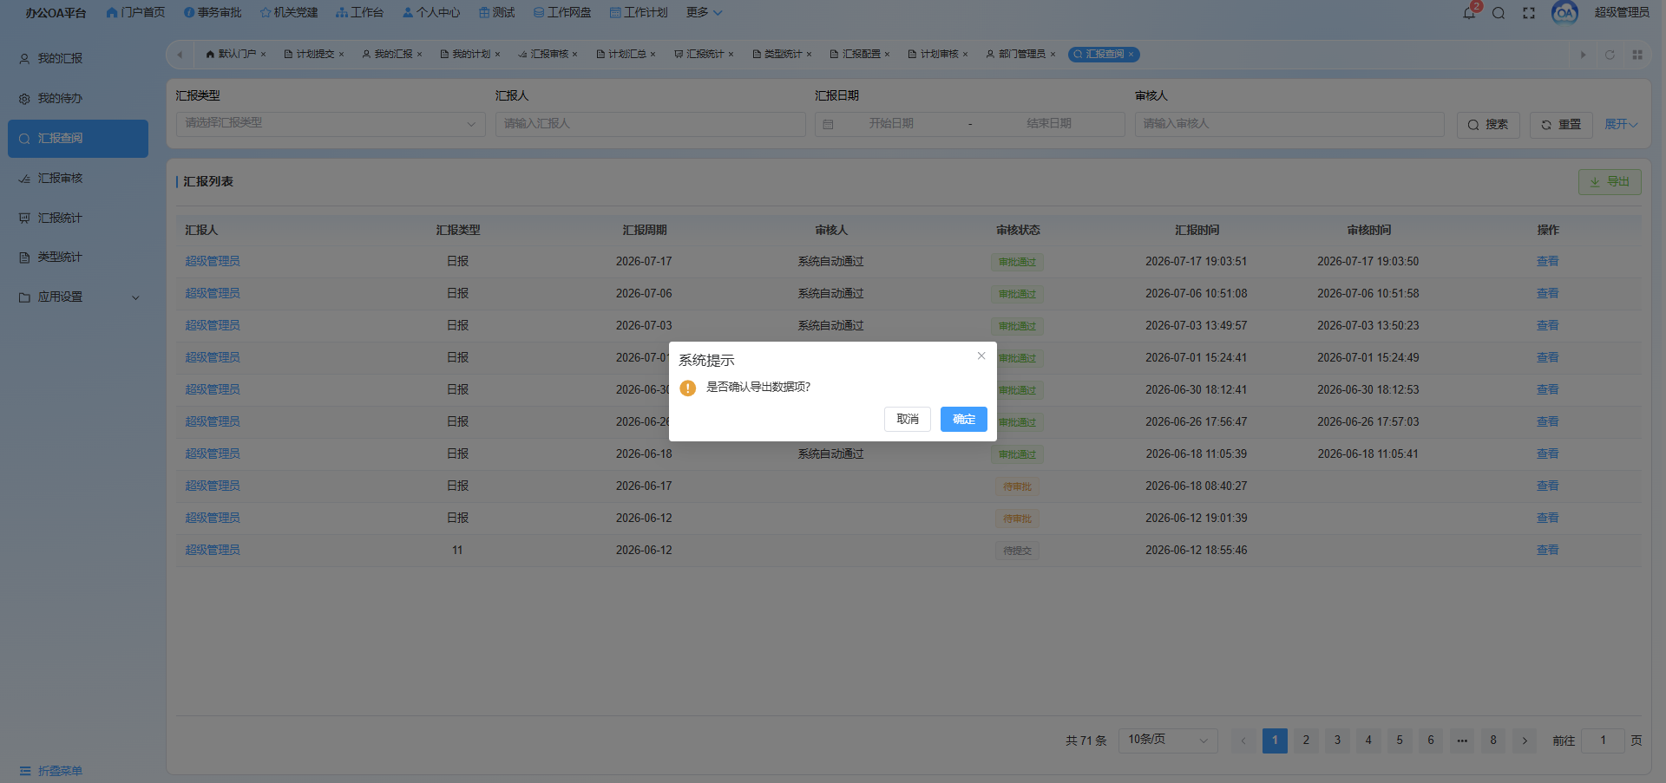
Task: Open 汇报统计 in sidebar
Action: click(78, 218)
